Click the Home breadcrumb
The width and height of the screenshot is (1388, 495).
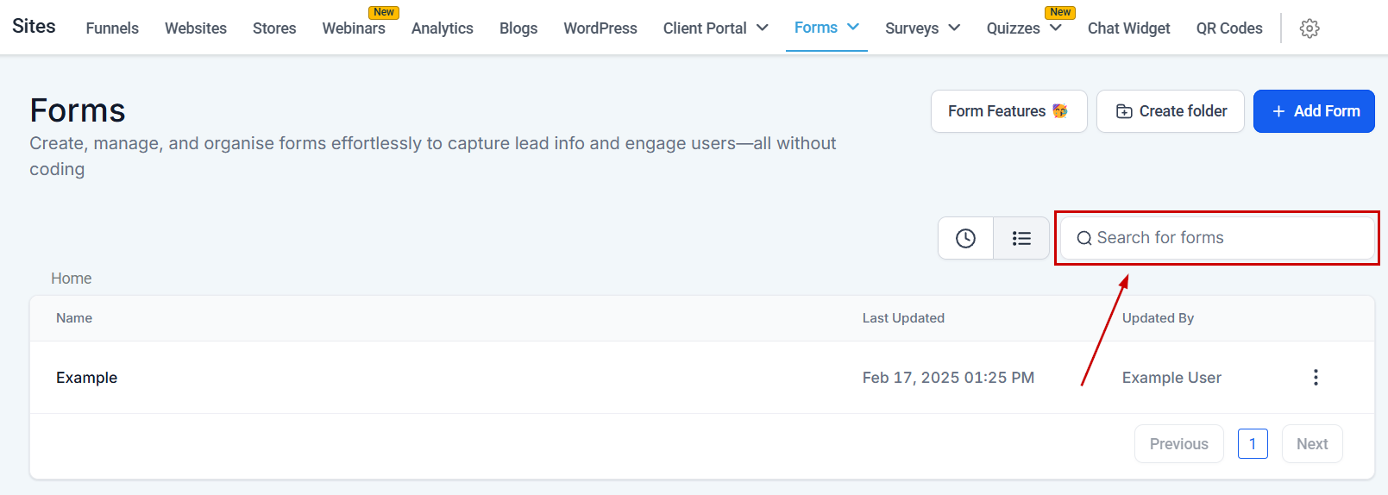coord(71,279)
